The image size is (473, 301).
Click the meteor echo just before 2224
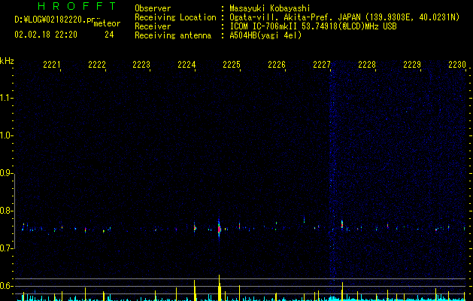(195, 228)
